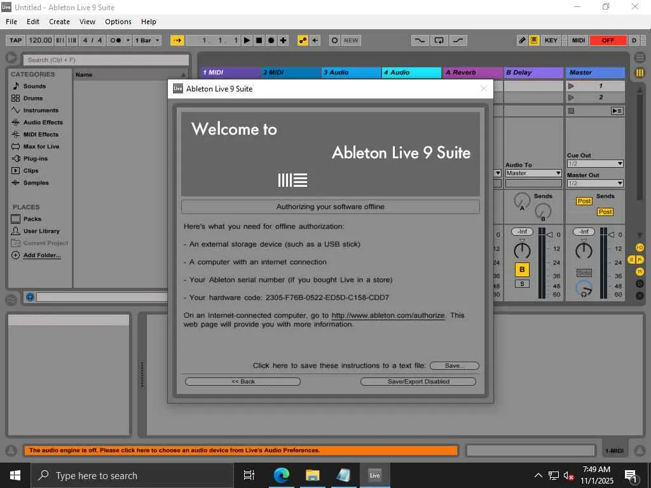This screenshot has height=488, width=651.
Task: Open the 1 Bar quantization dropdown
Action: click(147, 40)
